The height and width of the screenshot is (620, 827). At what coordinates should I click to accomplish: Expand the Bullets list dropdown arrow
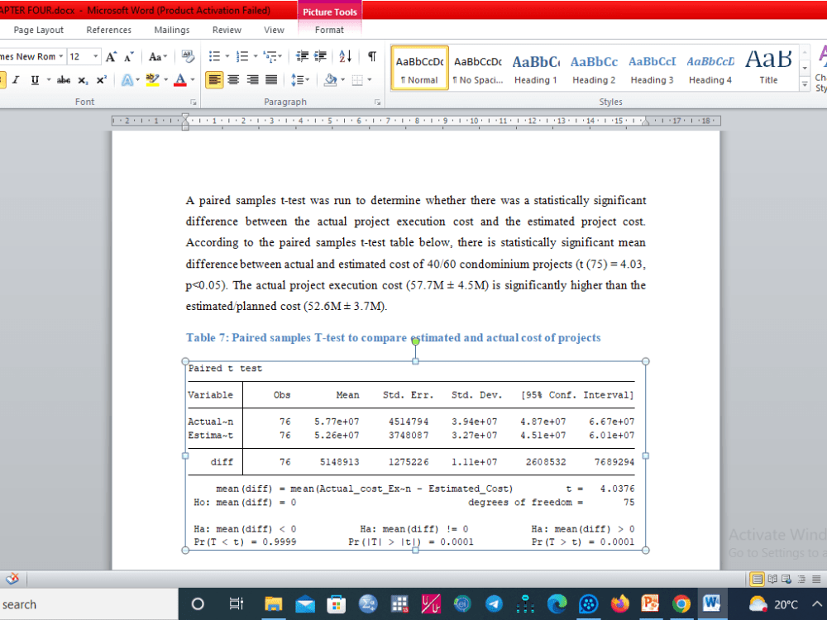pyautogui.click(x=227, y=55)
